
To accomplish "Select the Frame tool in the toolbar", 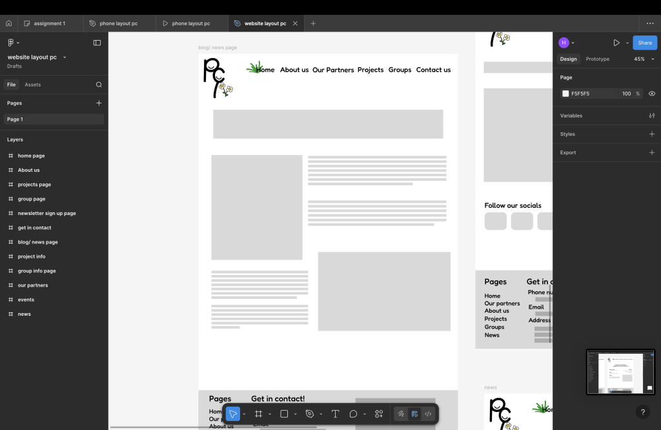I will tap(258, 414).
